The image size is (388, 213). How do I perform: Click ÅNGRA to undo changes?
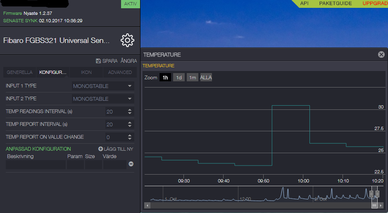(x=129, y=61)
